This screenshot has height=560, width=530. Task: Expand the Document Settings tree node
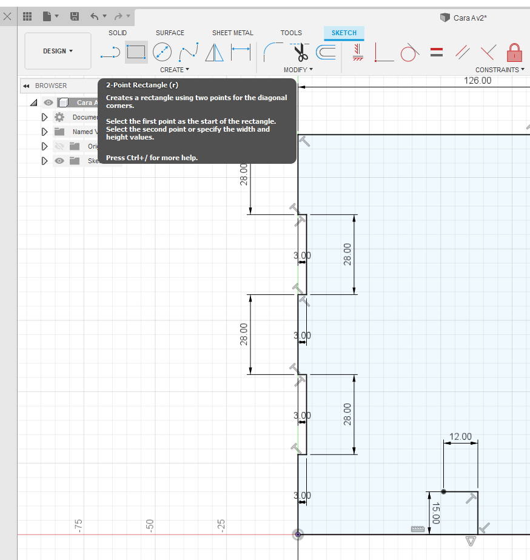44,117
